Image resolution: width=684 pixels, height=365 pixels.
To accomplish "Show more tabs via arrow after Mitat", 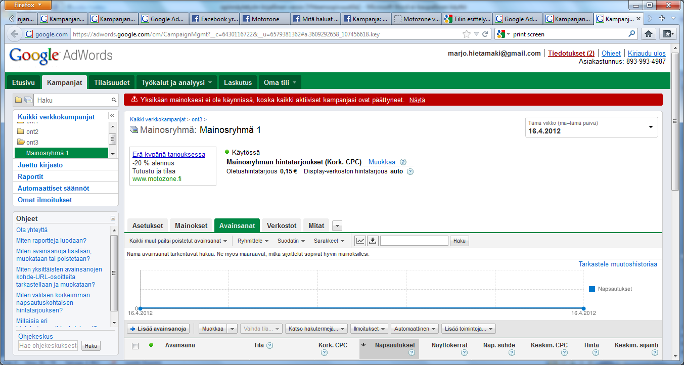I will coord(338,226).
